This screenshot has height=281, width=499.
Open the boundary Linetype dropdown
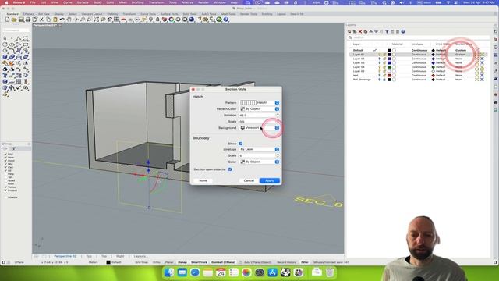pos(260,149)
